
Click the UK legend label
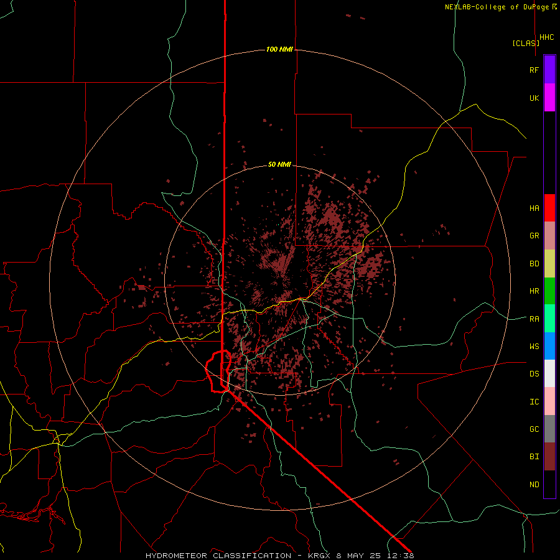click(x=534, y=98)
